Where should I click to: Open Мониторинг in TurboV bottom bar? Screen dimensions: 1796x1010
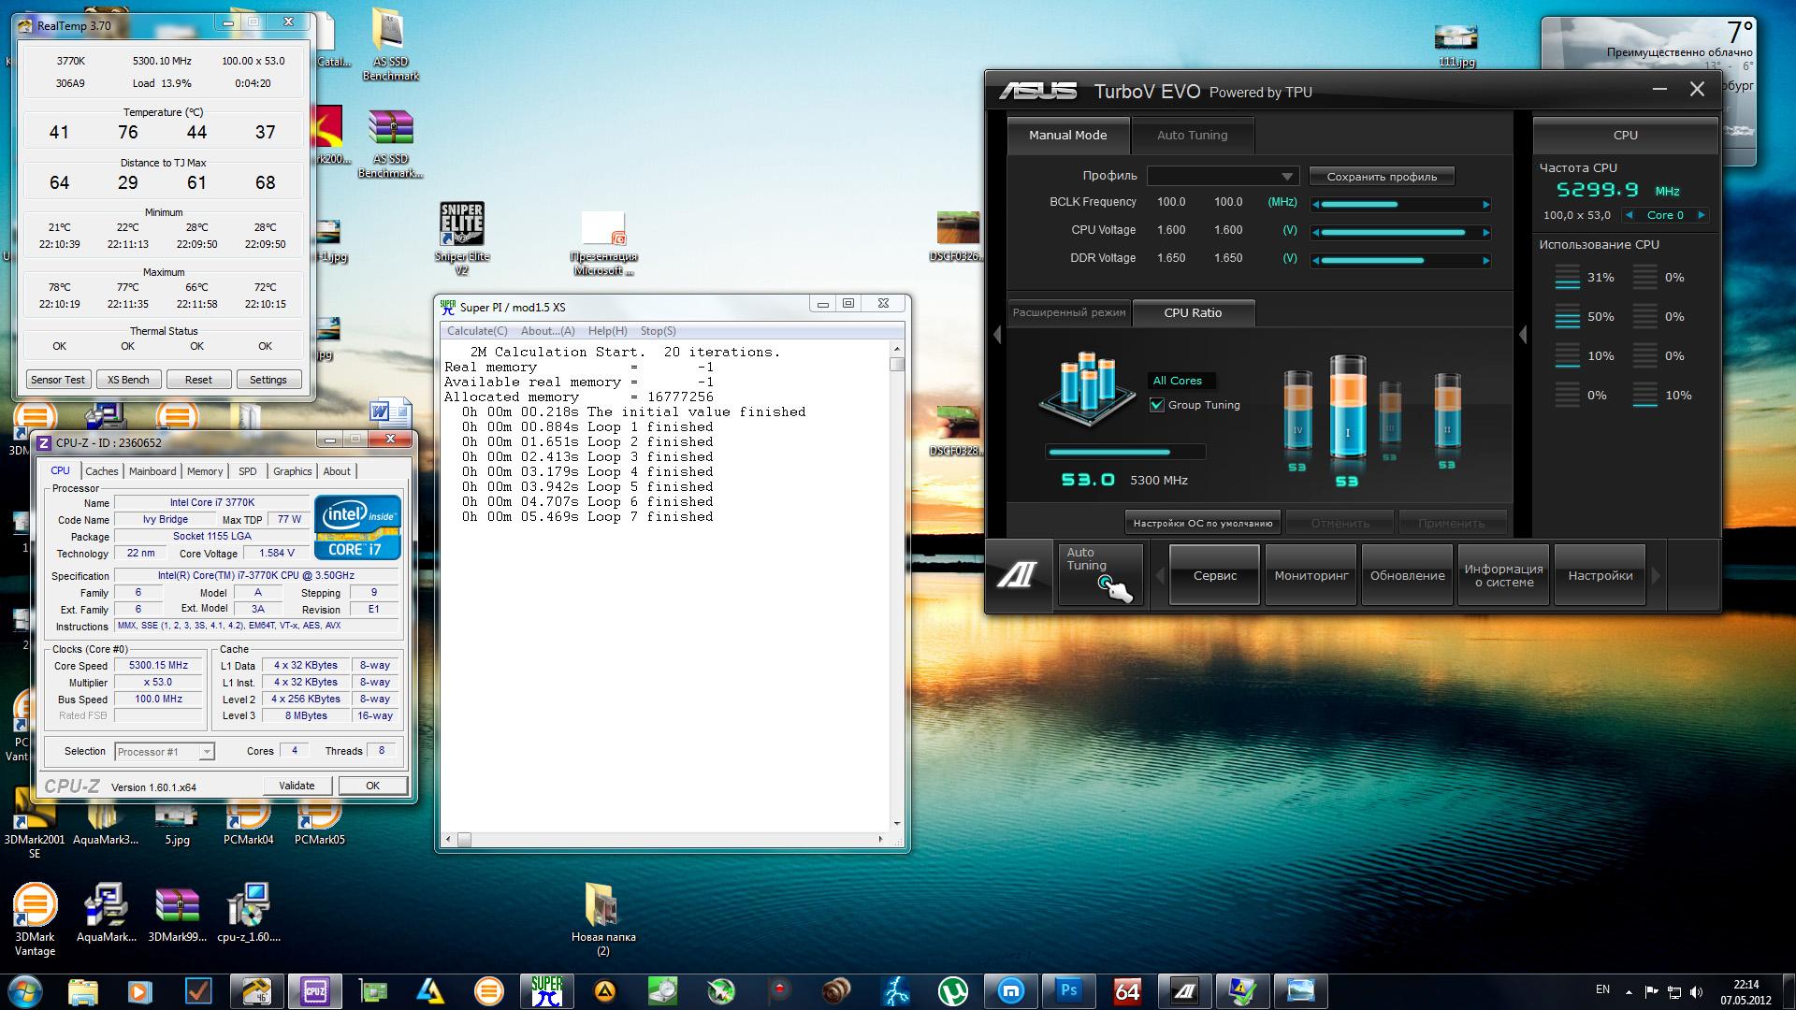tap(1311, 576)
